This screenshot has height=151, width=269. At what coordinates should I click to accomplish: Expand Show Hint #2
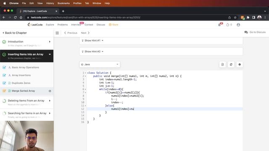(92, 52)
